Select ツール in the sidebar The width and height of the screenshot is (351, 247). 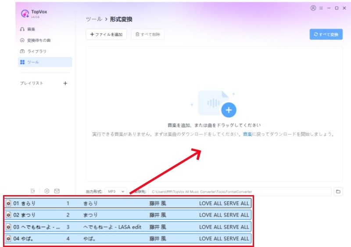[45, 62]
